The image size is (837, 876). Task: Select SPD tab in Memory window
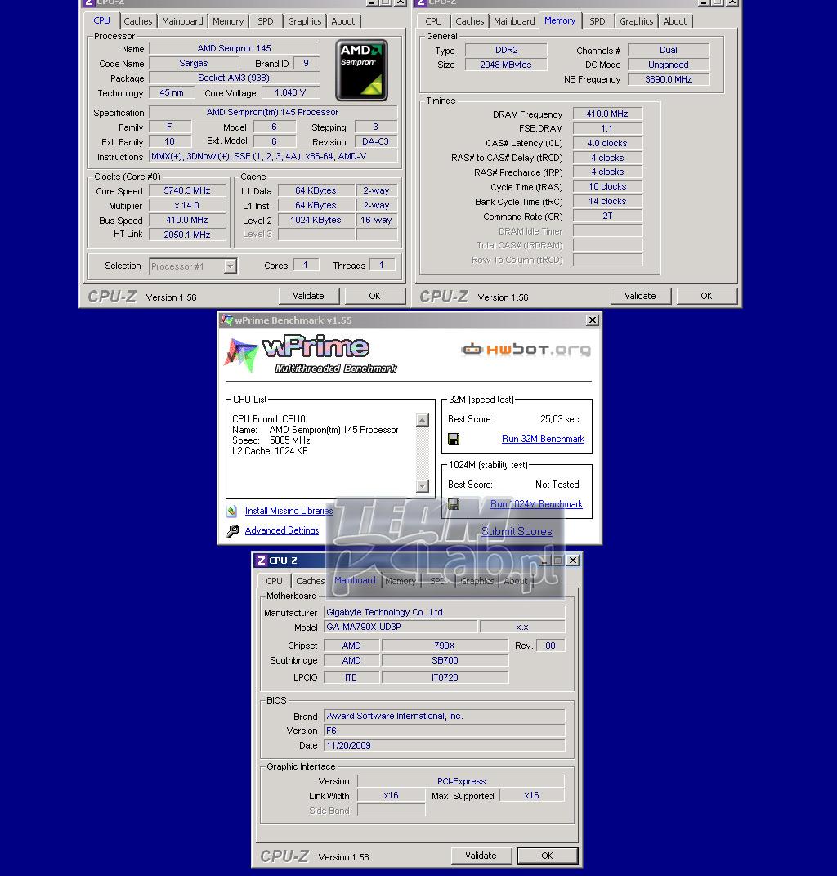coord(598,21)
